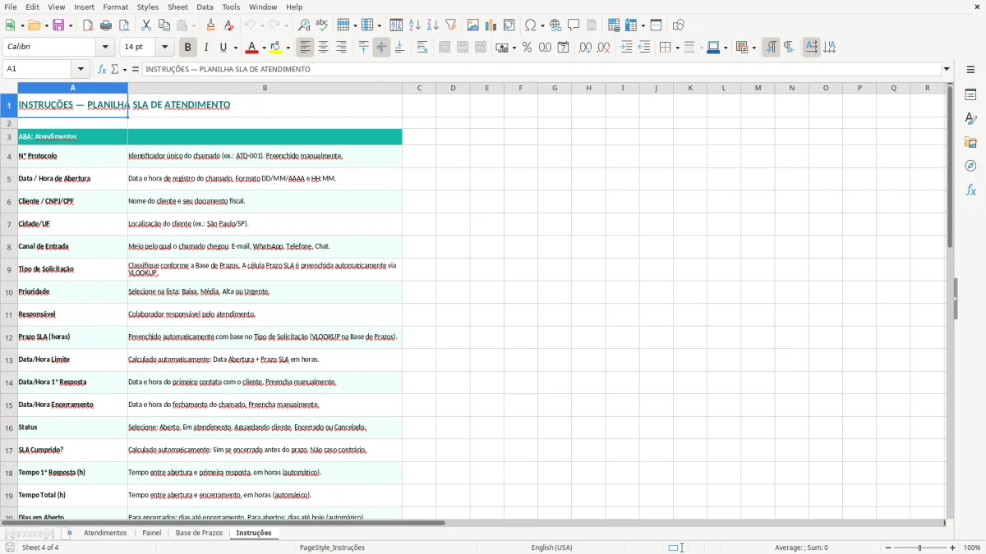
Task: Align cell text left
Action: (x=305, y=48)
